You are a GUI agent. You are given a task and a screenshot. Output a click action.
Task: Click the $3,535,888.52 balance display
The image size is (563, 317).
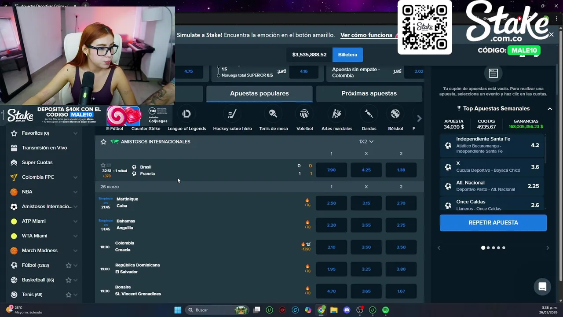[x=309, y=55]
